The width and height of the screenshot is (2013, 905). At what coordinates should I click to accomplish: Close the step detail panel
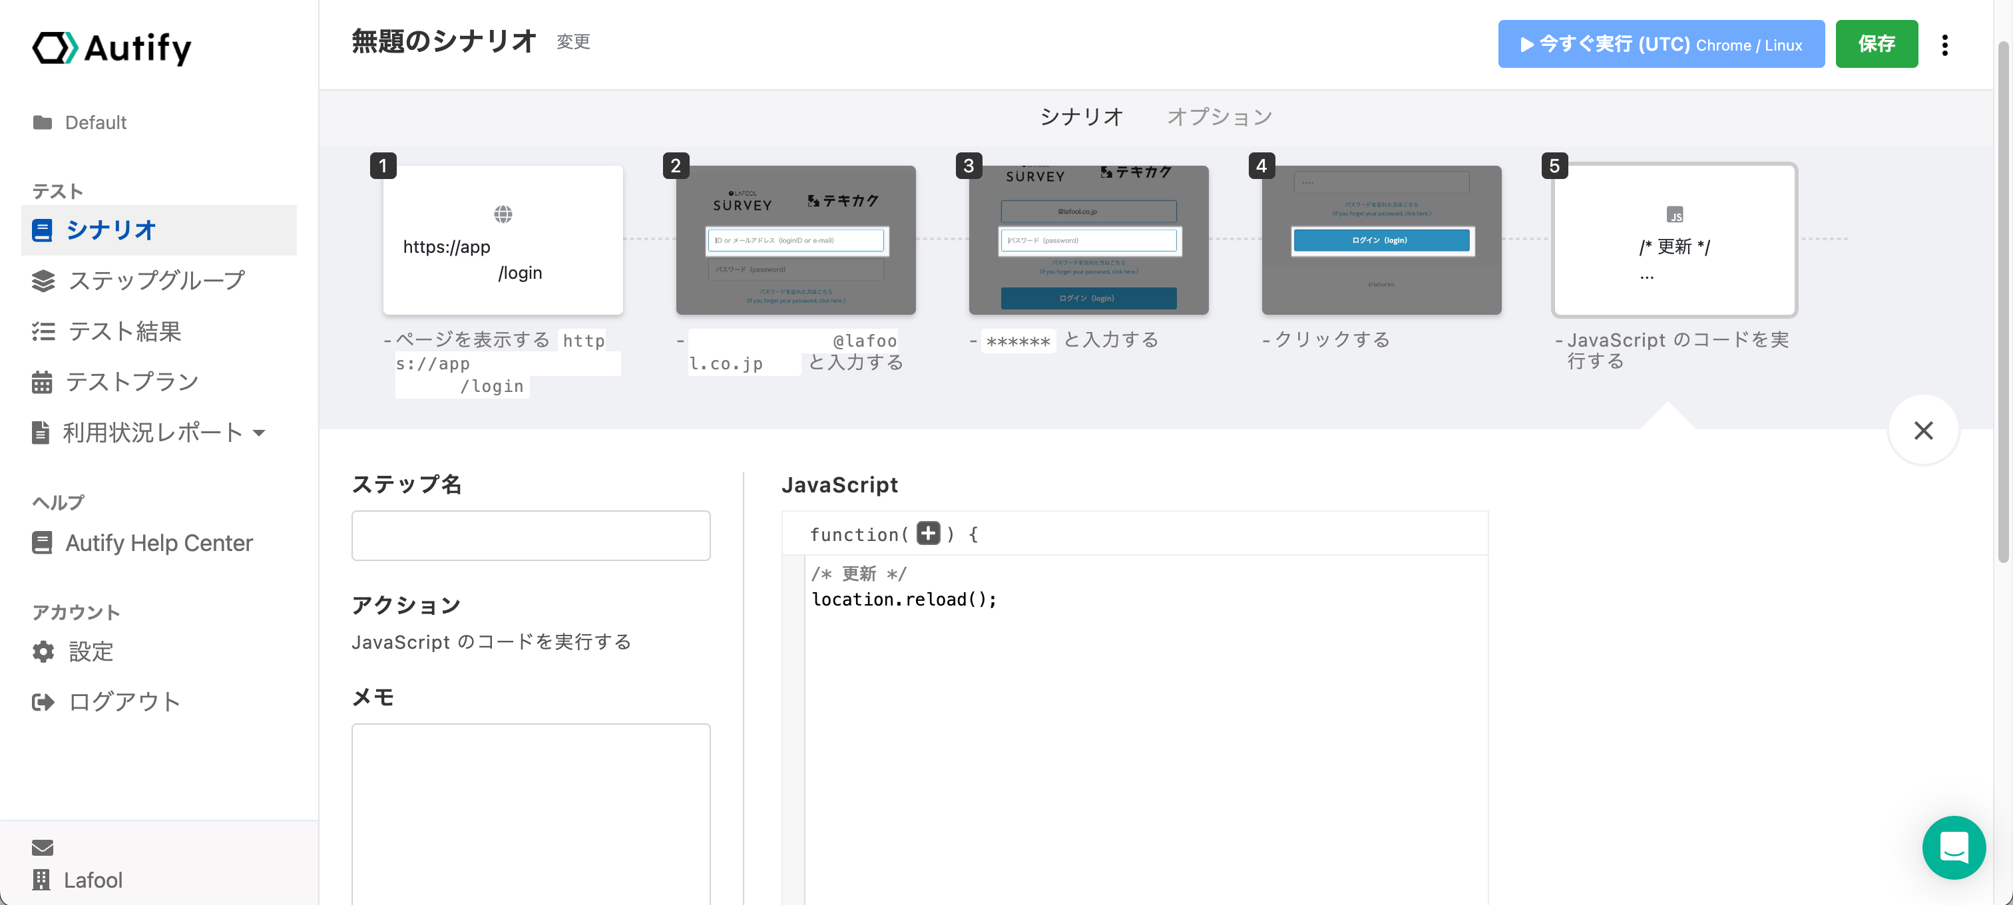1922,431
